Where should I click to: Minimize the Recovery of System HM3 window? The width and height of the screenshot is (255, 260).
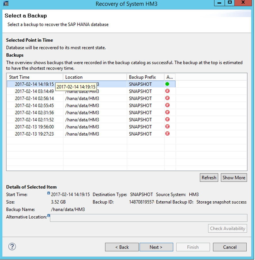(x=219, y=3)
